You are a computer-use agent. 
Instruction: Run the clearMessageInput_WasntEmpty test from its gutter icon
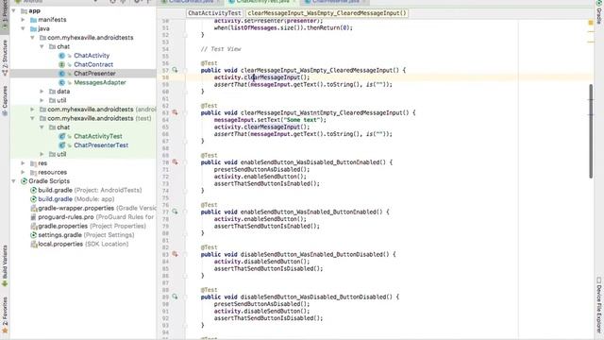175,112
